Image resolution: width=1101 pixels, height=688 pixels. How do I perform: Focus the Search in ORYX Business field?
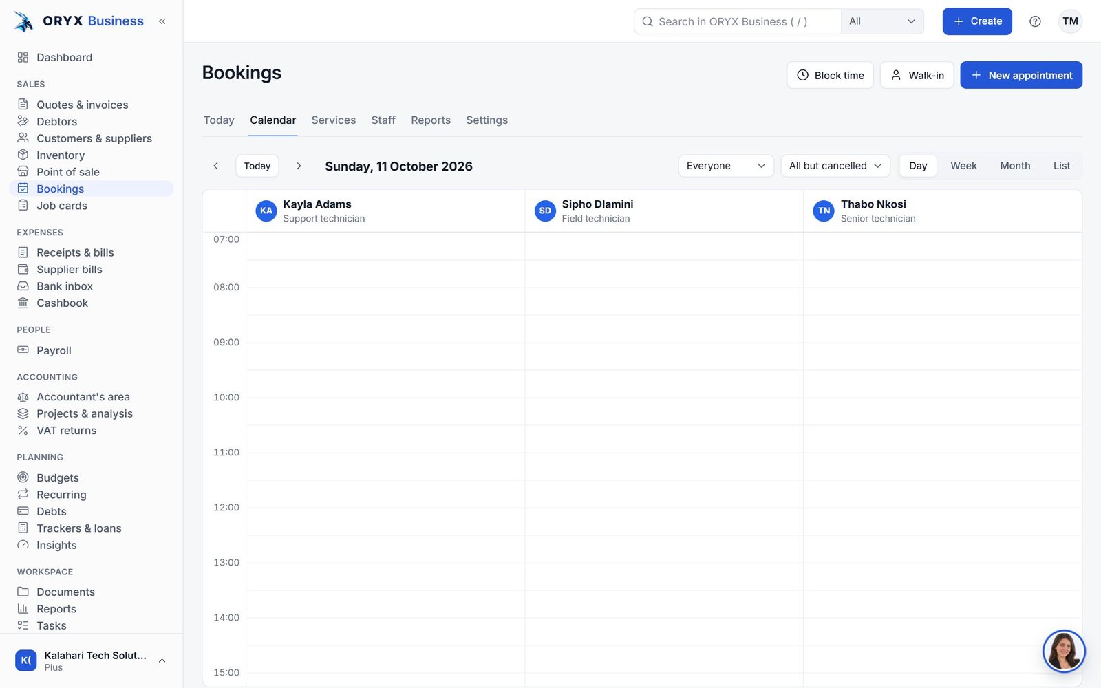[738, 21]
